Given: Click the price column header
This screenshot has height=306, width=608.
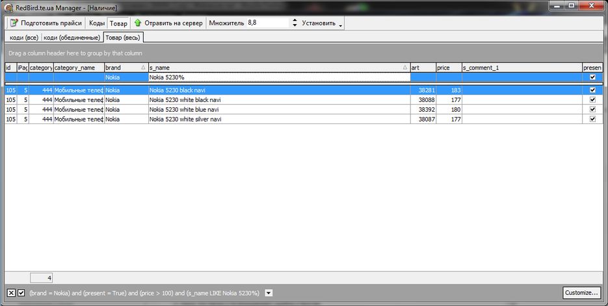Looking at the screenshot, I should pyautogui.click(x=449, y=68).
